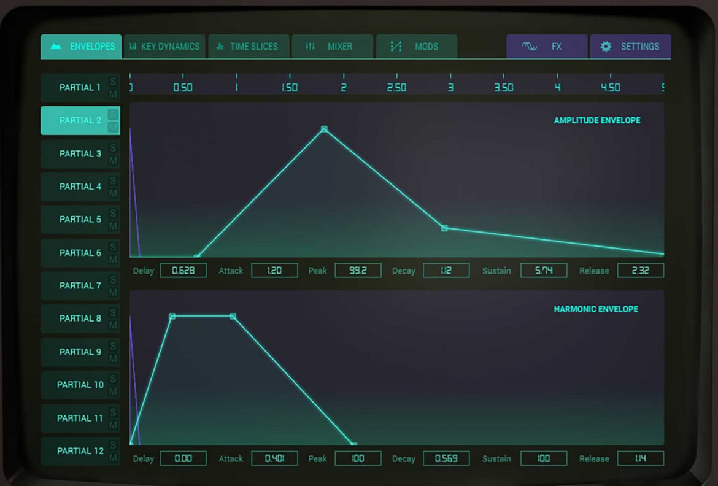Select amplitude envelope attack start node

(x=197, y=256)
